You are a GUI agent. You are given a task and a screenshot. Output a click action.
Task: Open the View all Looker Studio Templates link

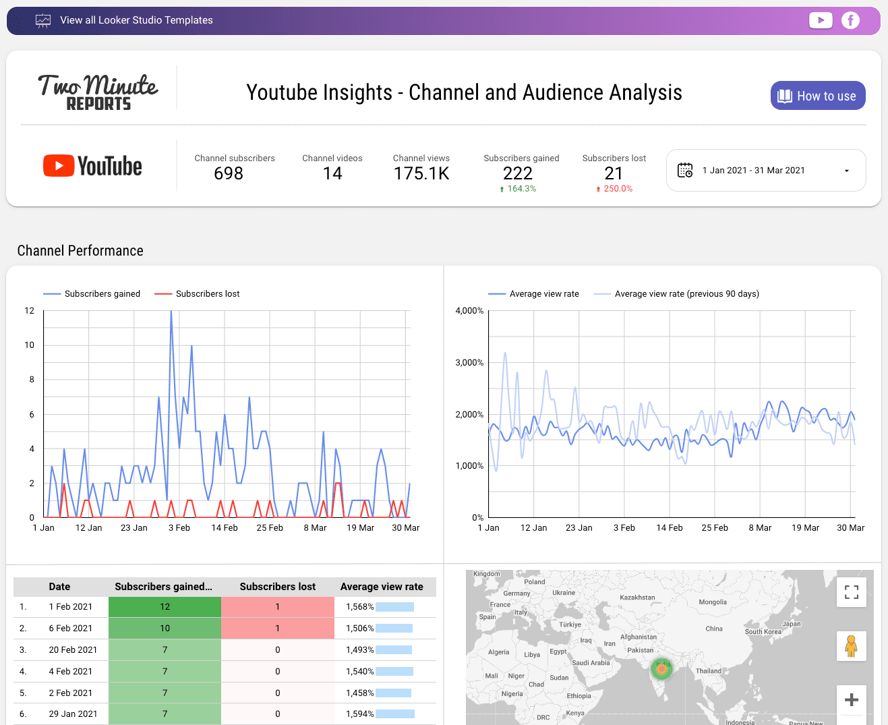(x=136, y=20)
